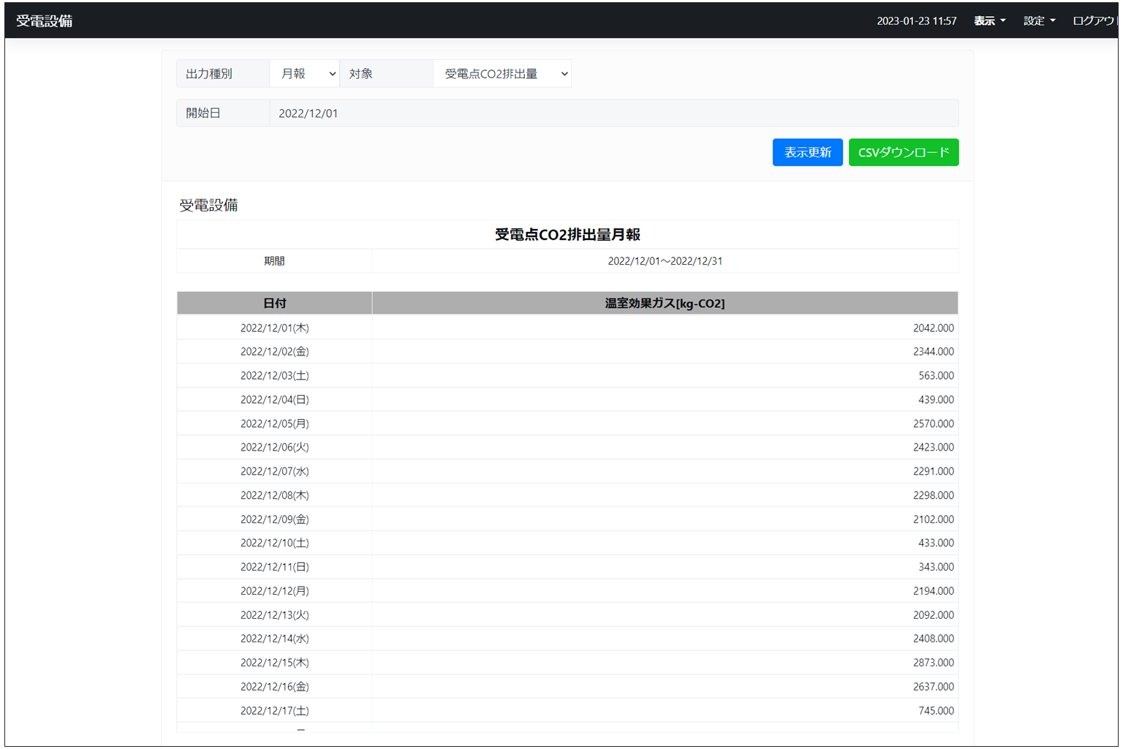Open the 対象 dropdown showing 受電点CO2排出量
This screenshot has height=749, width=1123.
(502, 73)
